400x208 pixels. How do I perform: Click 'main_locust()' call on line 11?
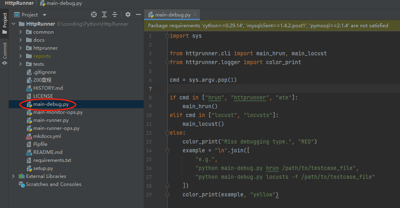tap(203, 124)
